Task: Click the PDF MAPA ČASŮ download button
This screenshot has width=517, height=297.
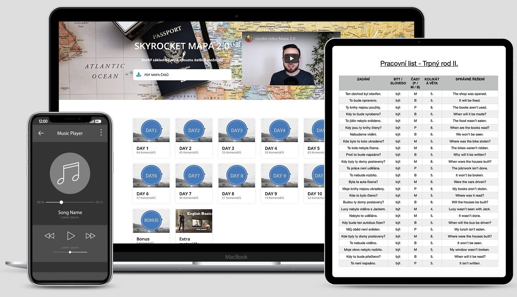Action: tap(182, 75)
